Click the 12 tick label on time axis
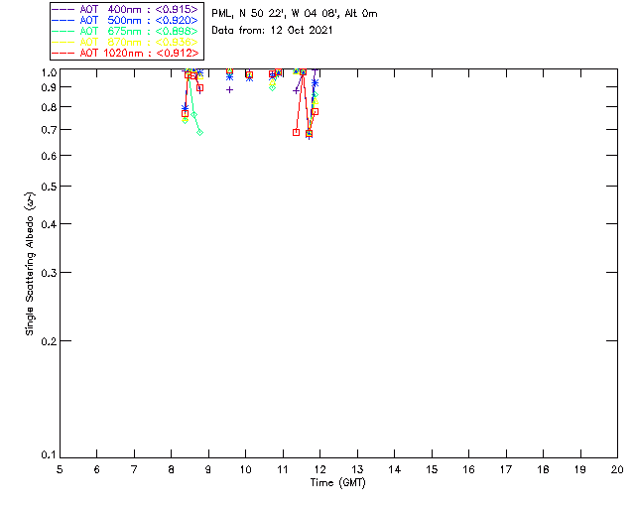Screen dimensions: 635x508 [x=319, y=468]
